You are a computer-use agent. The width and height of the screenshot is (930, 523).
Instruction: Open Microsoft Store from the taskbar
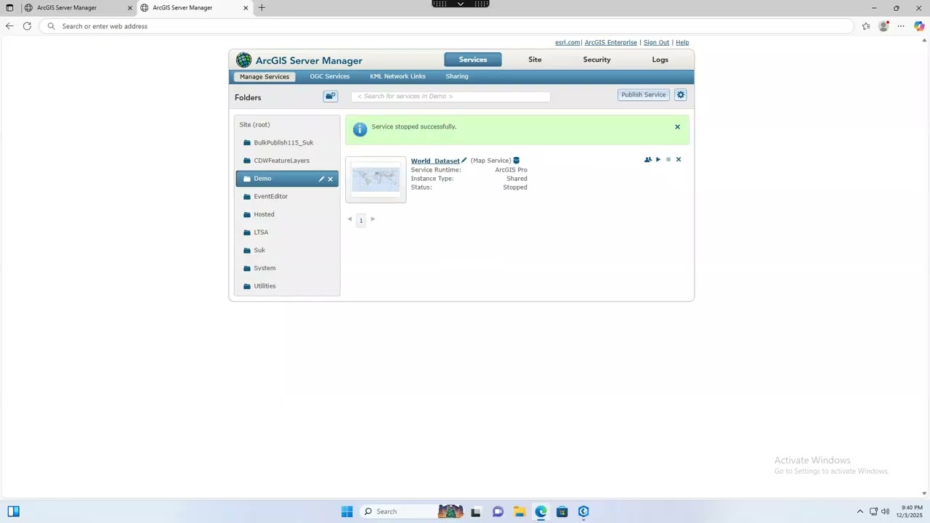click(x=562, y=511)
